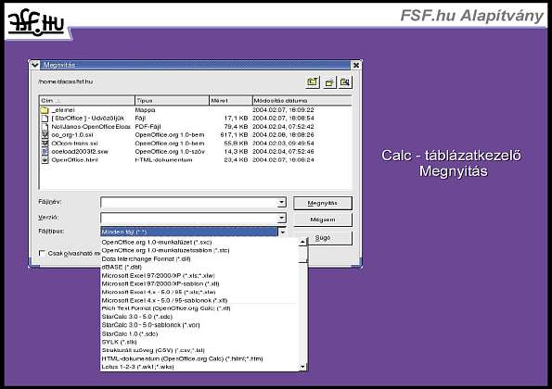
Task: Expand the Fájlnév dropdown arrow
Action: 281,202
